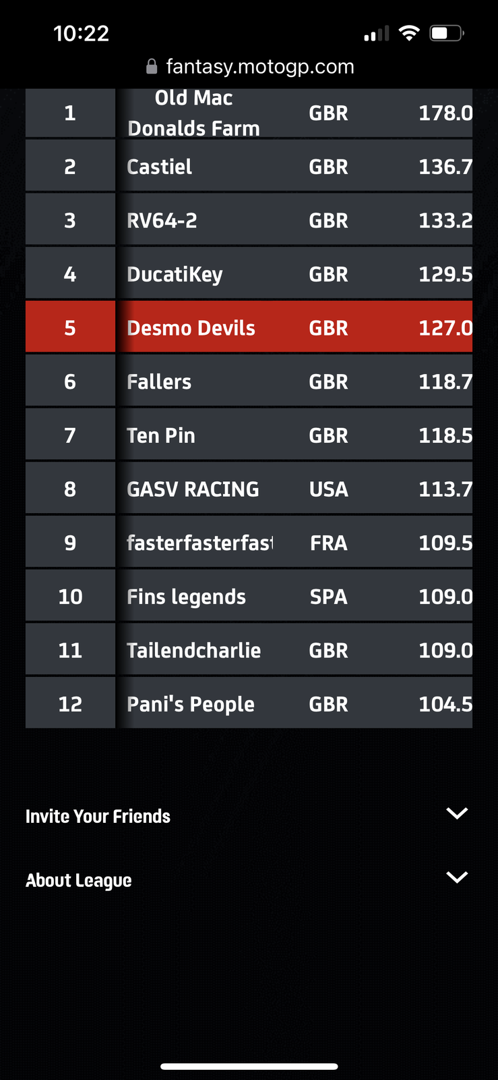Select the highlighted Desmo Devils row

pyautogui.click(x=249, y=327)
